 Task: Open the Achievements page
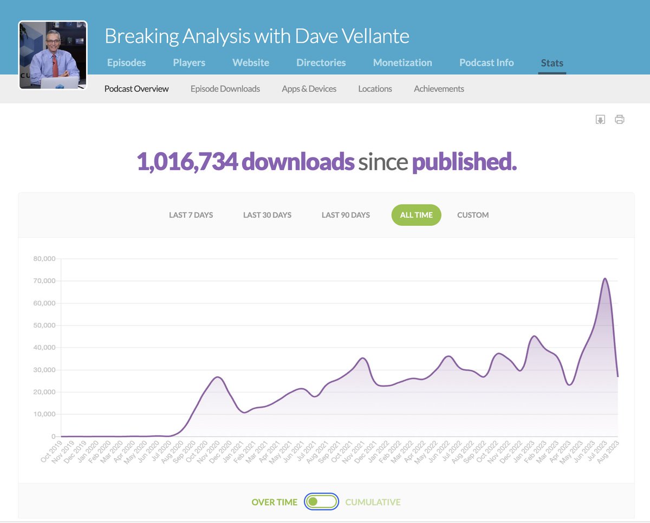[x=439, y=88]
